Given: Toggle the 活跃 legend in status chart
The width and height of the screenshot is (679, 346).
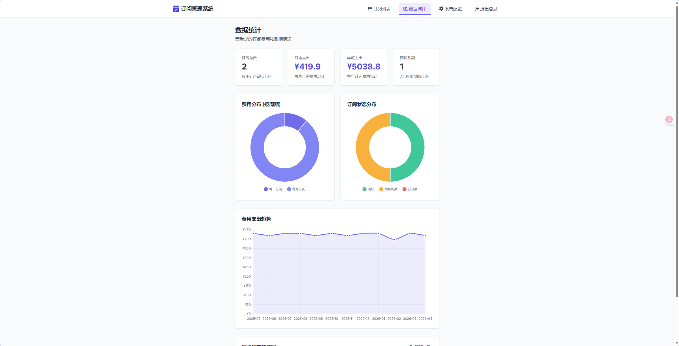Looking at the screenshot, I should click(368, 189).
